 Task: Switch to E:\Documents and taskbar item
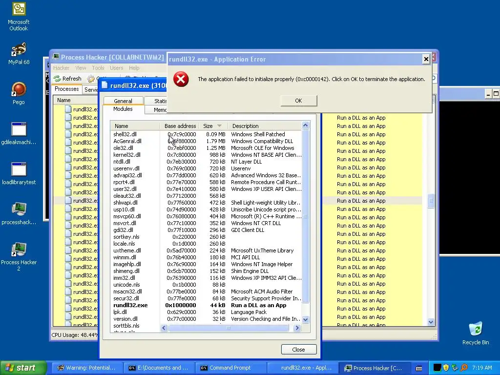pos(159,368)
